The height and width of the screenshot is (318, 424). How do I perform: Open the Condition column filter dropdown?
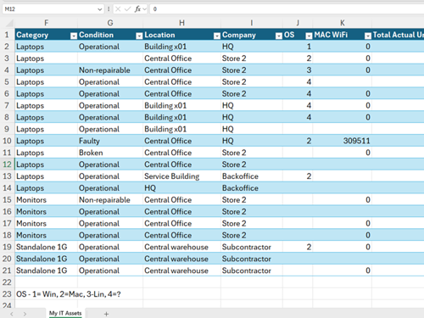click(x=139, y=36)
